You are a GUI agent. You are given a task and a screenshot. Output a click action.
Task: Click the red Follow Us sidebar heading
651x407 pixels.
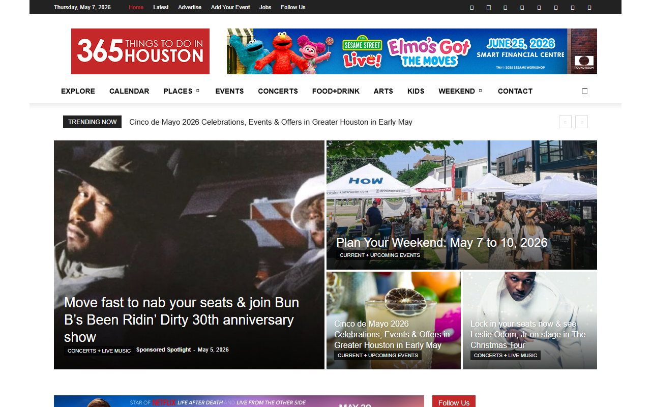[x=454, y=402]
